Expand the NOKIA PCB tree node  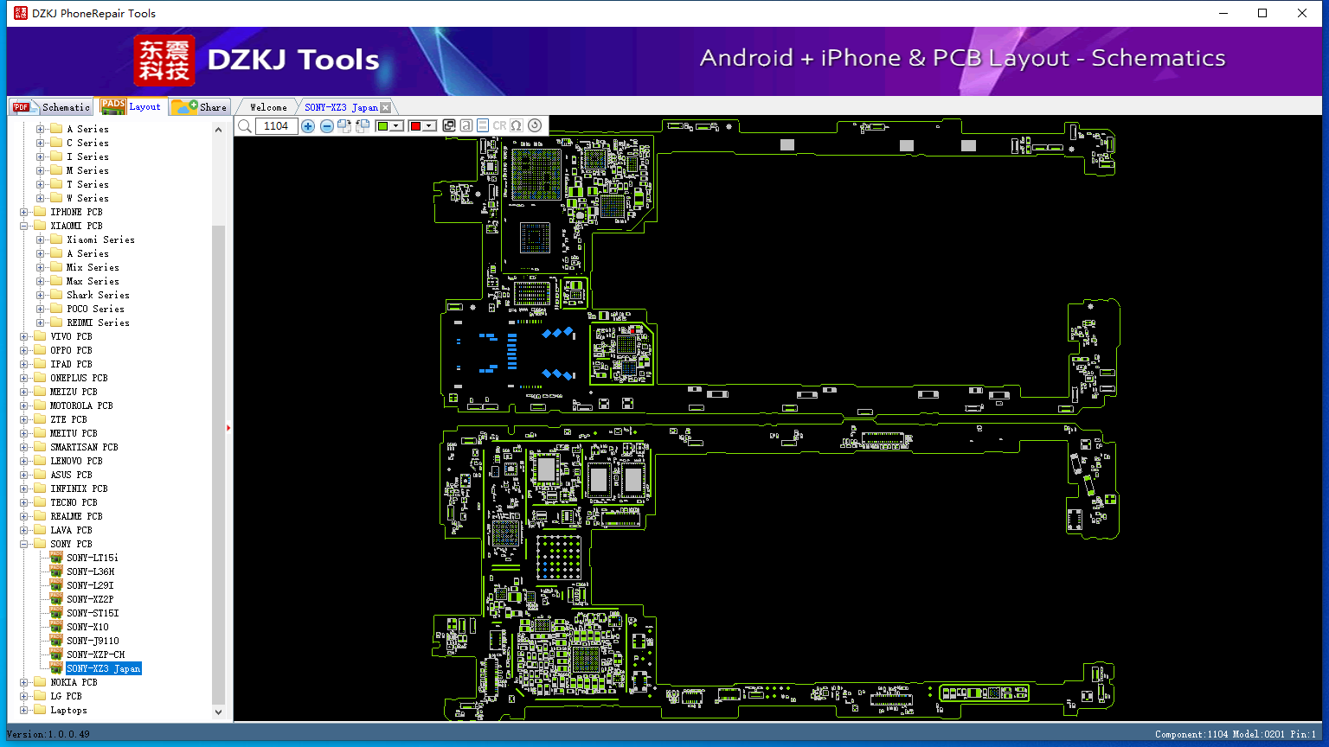pyautogui.click(x=24, y=682)
